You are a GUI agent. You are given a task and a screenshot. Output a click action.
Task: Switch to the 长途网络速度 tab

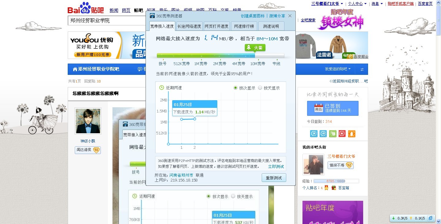189,26
